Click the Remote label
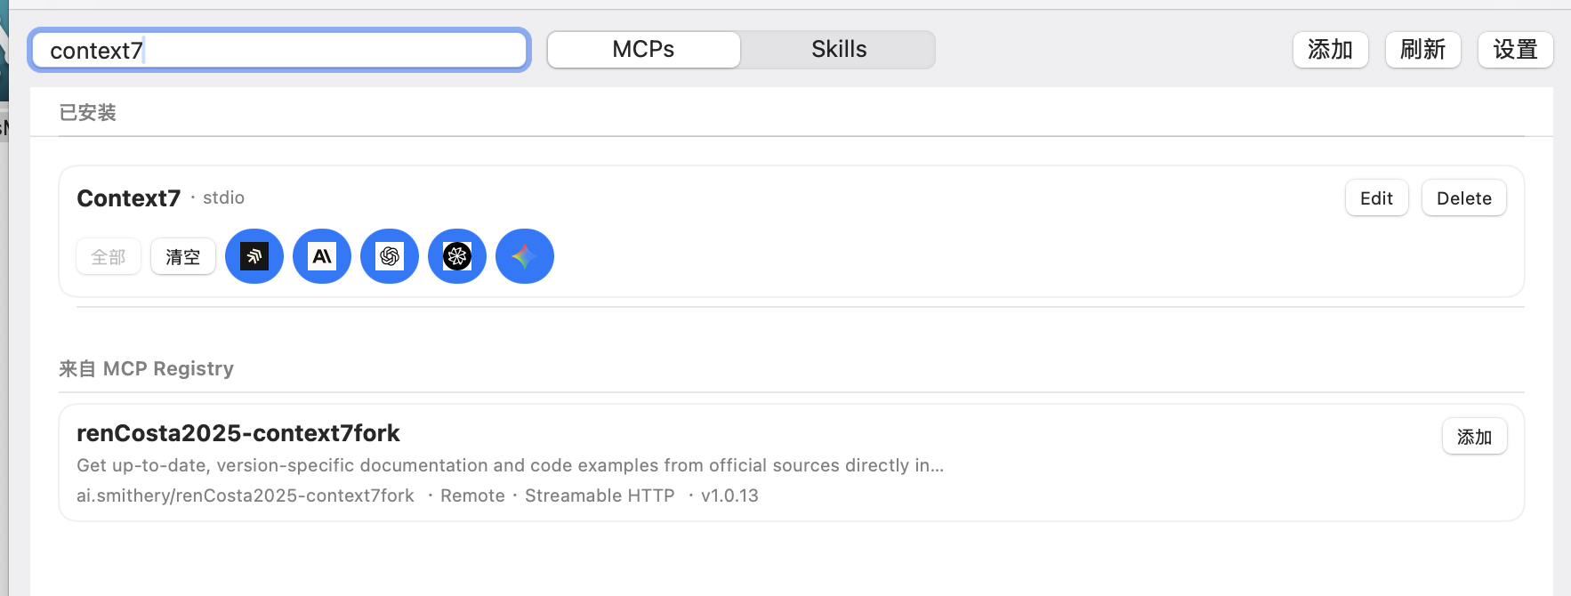 pos(472,495)
